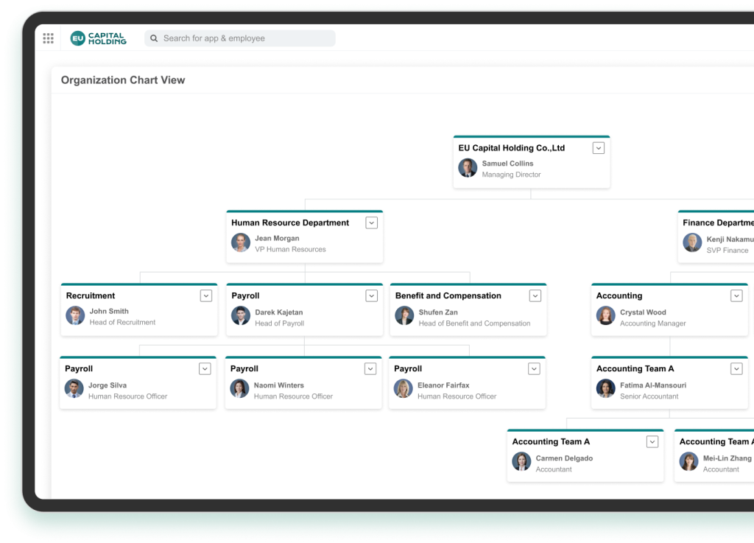Select the name John Smith
Viewport: 754px width, 543px height.
click(109, 311)
